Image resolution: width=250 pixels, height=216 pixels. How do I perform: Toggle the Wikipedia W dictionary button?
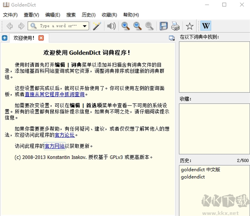point(206,26)
